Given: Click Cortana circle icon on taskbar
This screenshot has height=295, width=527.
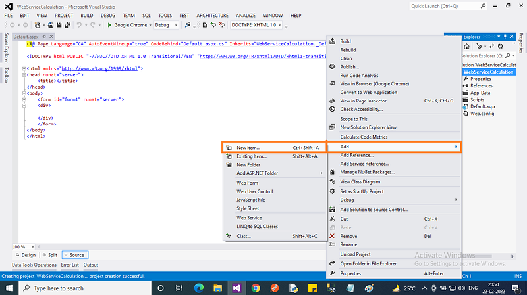Looking at the screenshot, I should coord(161,288).
